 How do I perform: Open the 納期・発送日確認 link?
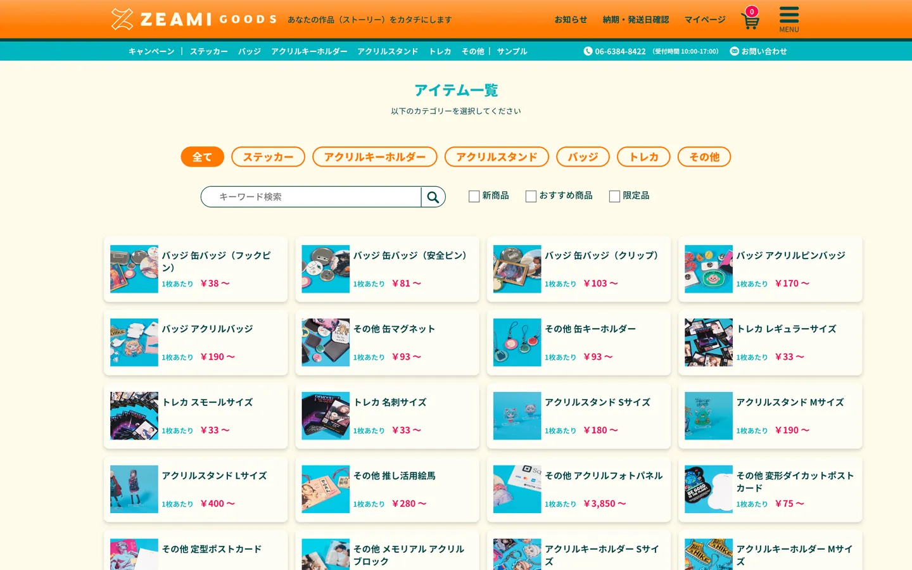click(635, 20)
